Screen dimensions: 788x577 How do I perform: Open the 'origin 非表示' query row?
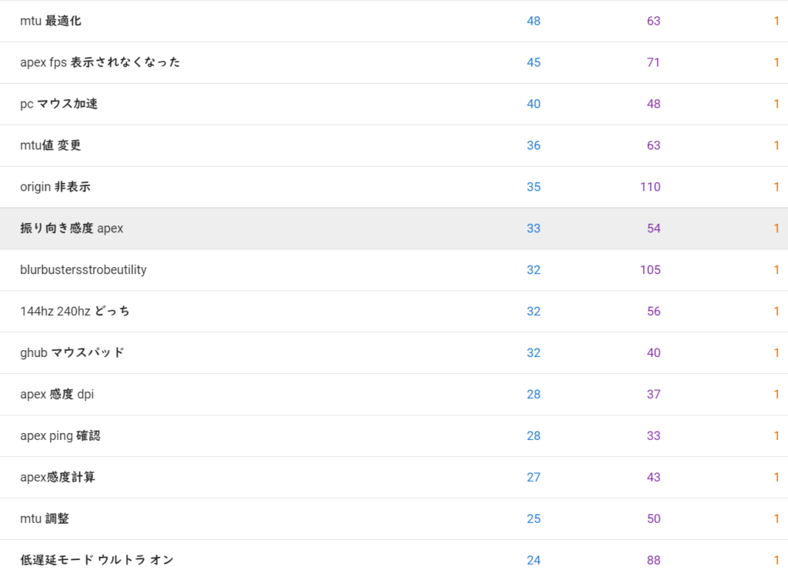click(55, 187)
